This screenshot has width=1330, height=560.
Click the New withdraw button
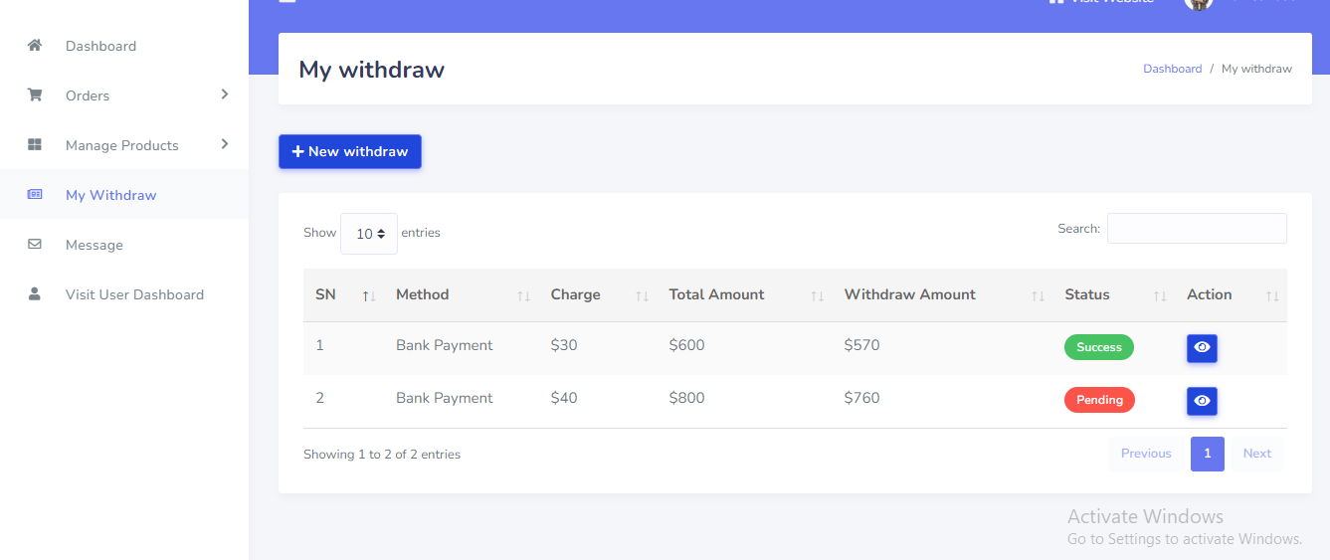(350, 152)
